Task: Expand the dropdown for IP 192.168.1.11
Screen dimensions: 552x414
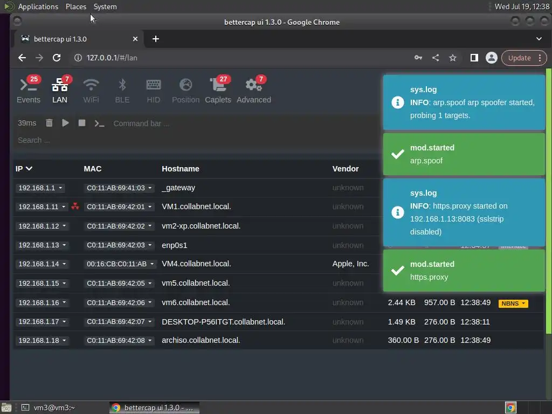Action: click(42, 206)
